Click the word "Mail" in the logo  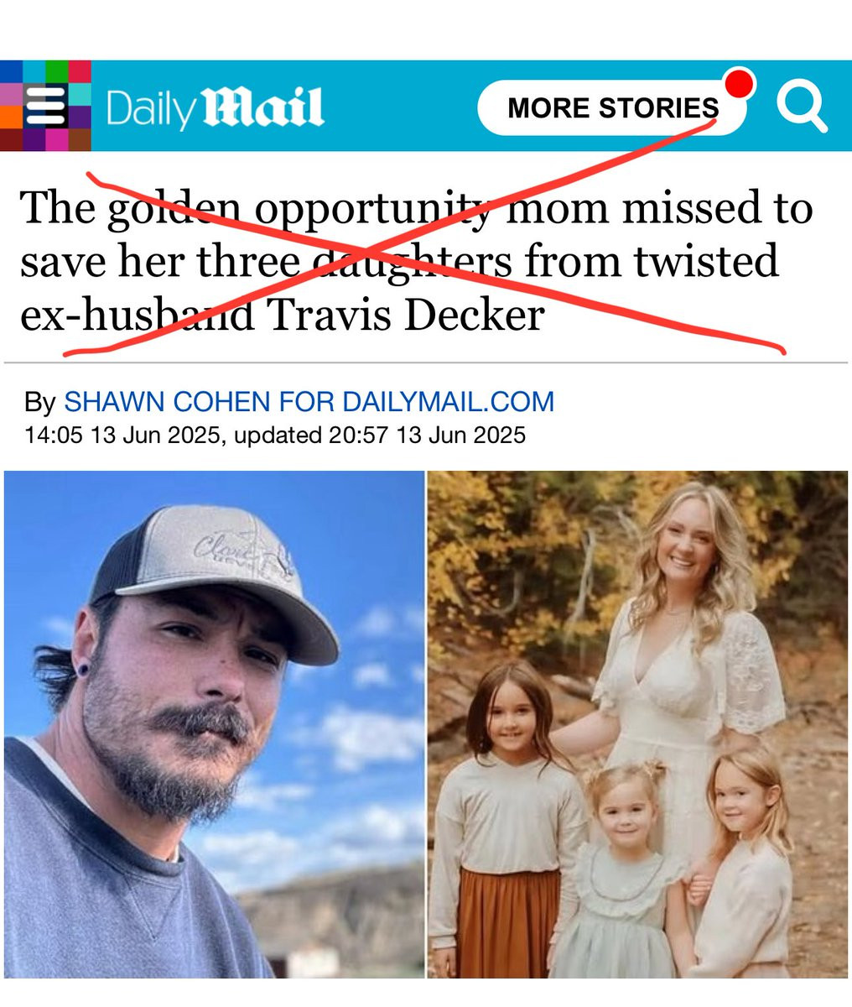click(264, 108)
